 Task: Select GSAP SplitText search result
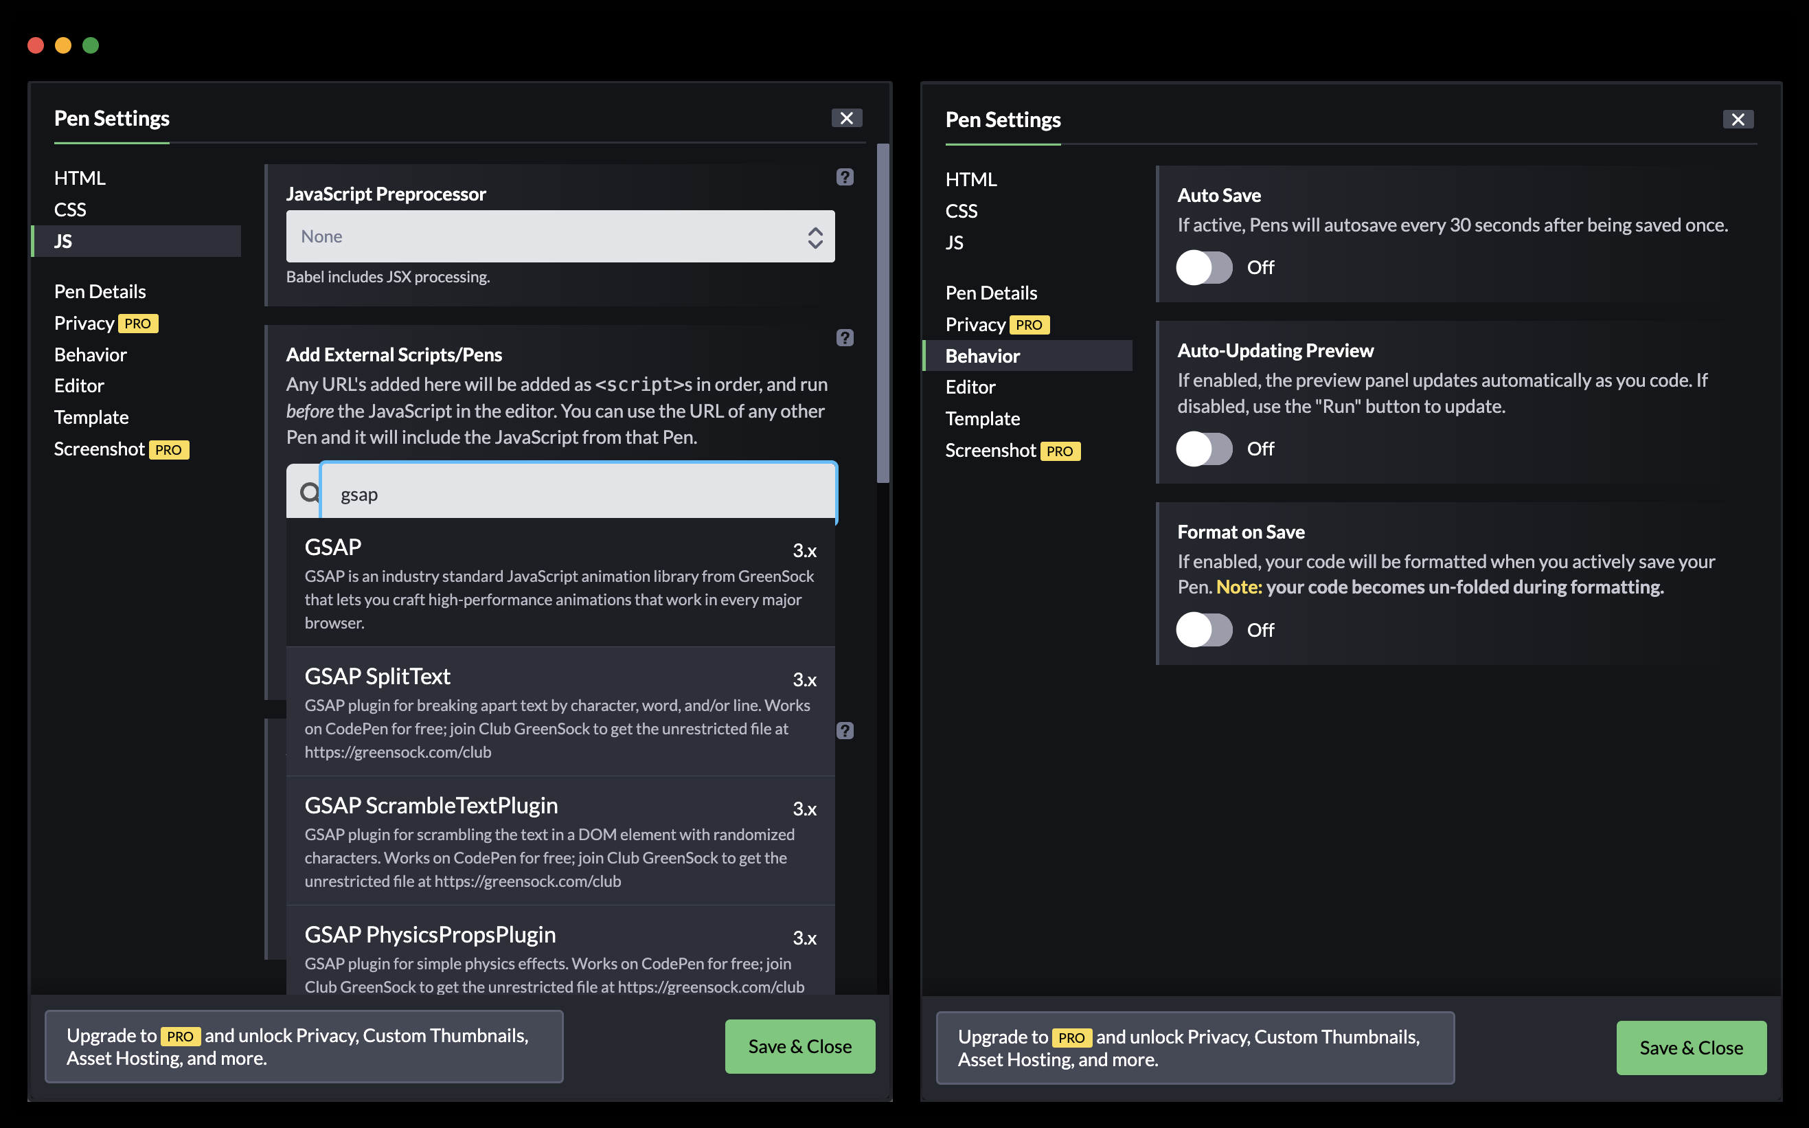[x=560, y=712]
